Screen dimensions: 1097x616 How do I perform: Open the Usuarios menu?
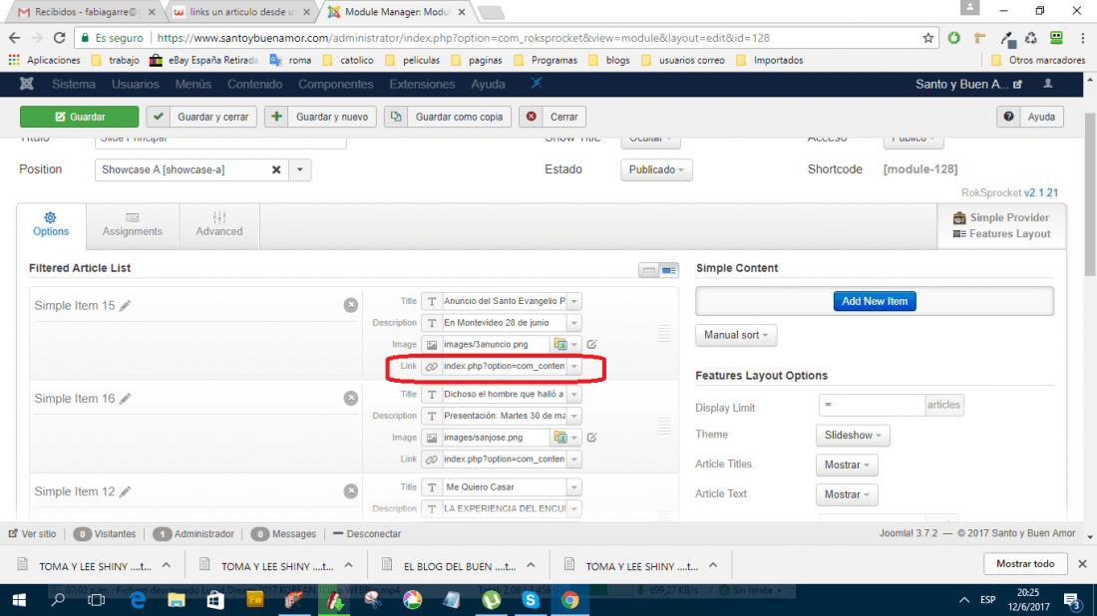(135, 84)
